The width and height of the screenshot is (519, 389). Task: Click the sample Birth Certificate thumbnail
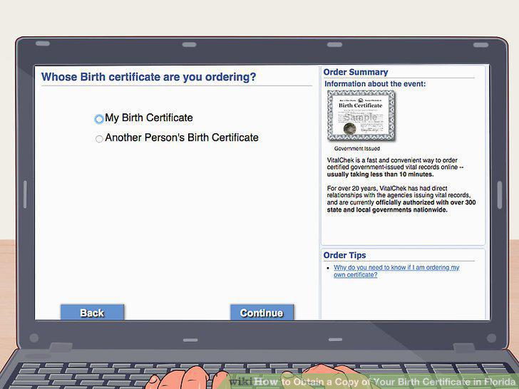(361, 115)
